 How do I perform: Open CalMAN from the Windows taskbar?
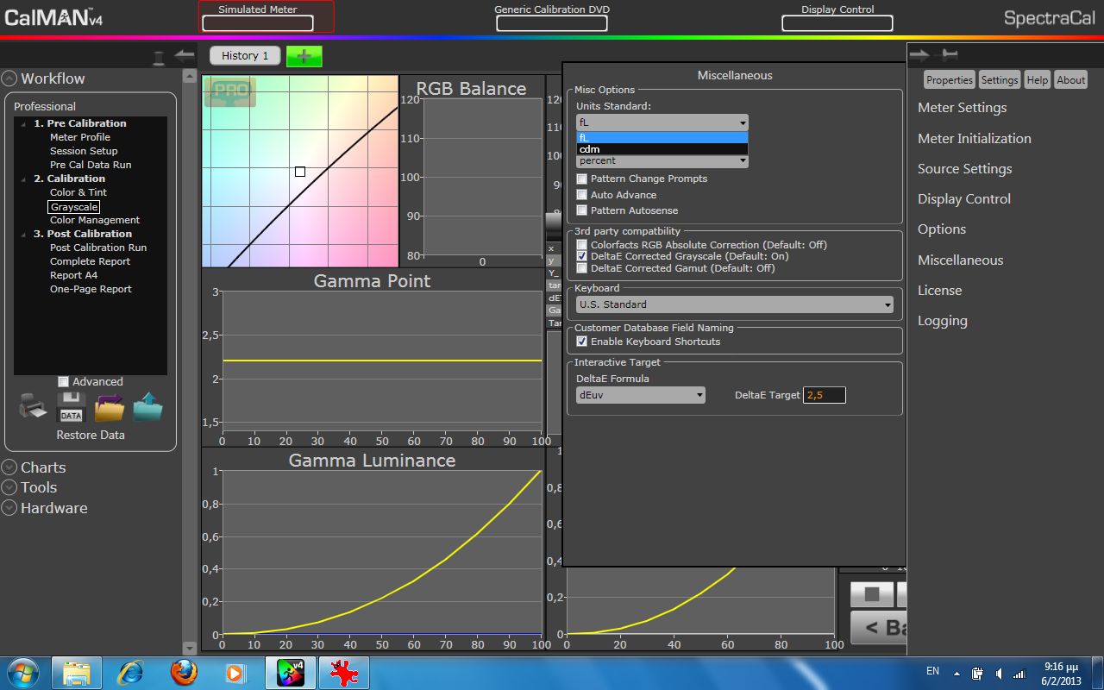click(x=291, y=672)
